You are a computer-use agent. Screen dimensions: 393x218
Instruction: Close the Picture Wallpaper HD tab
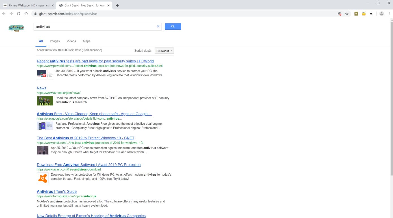[x=53, y=5]
